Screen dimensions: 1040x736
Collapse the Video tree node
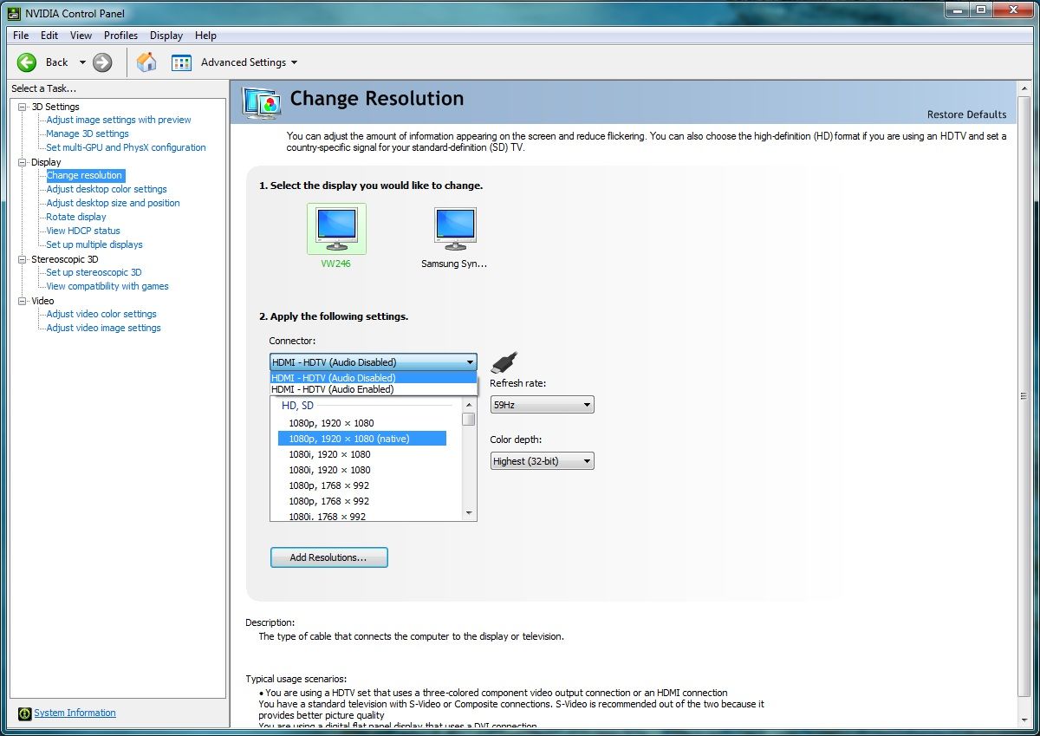[x=23, y=301]
